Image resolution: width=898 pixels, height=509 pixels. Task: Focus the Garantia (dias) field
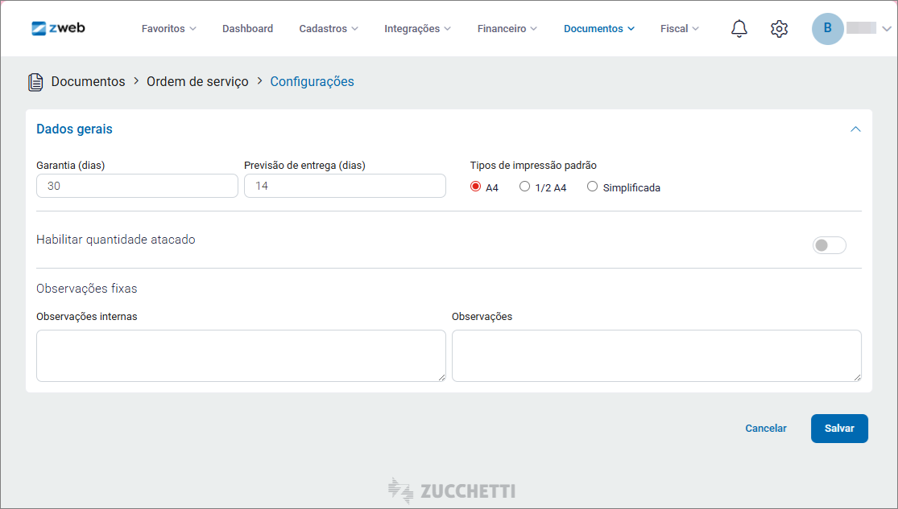point(137,186)
